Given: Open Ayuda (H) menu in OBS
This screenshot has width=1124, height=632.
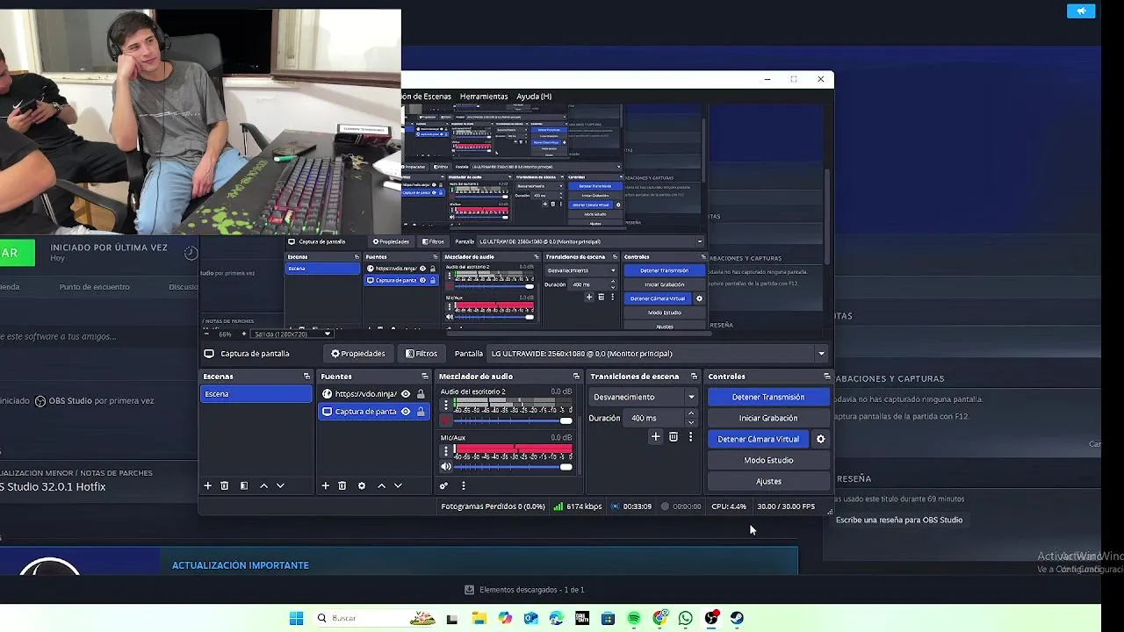Looking at the screenshot, I should 534,97.
